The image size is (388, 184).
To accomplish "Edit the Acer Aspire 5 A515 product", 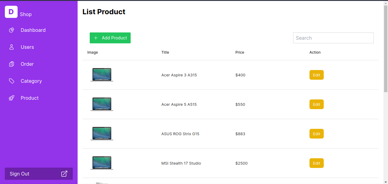I will [316, 104].
